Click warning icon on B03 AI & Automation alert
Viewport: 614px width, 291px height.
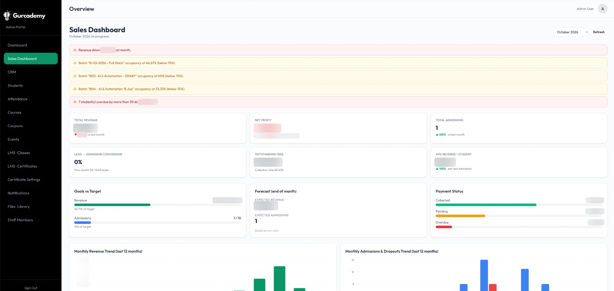[x=75, y=76]
